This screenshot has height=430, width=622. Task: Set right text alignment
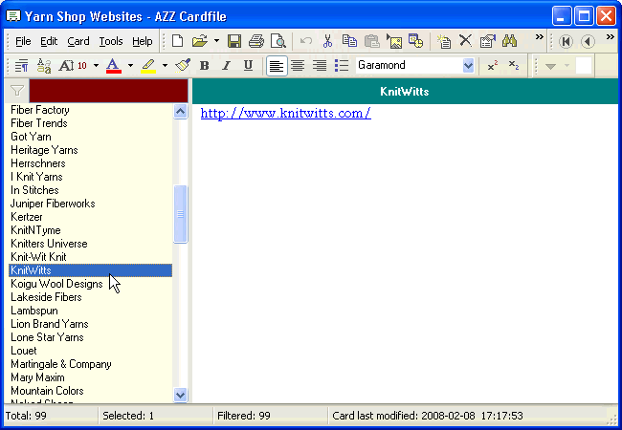click(320, 65)
